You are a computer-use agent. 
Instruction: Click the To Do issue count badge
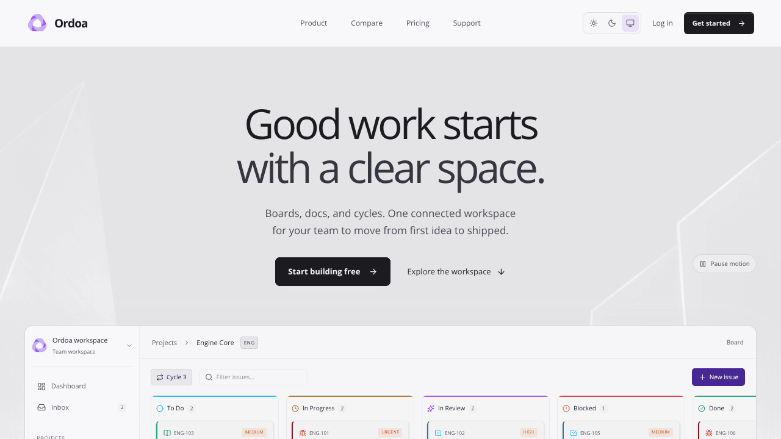(x=192, y=409)
